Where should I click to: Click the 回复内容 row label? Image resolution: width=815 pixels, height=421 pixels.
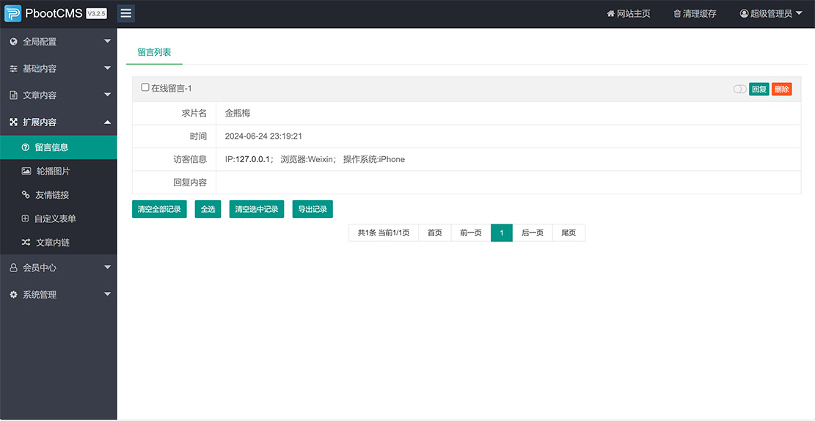[x=190, y=183]
